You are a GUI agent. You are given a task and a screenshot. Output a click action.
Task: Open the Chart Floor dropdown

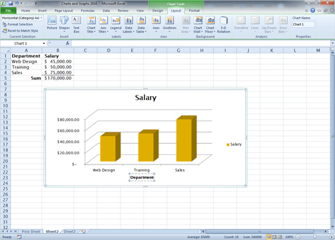(210, 25)
